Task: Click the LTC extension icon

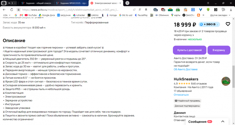Action: tap(178, 9)
